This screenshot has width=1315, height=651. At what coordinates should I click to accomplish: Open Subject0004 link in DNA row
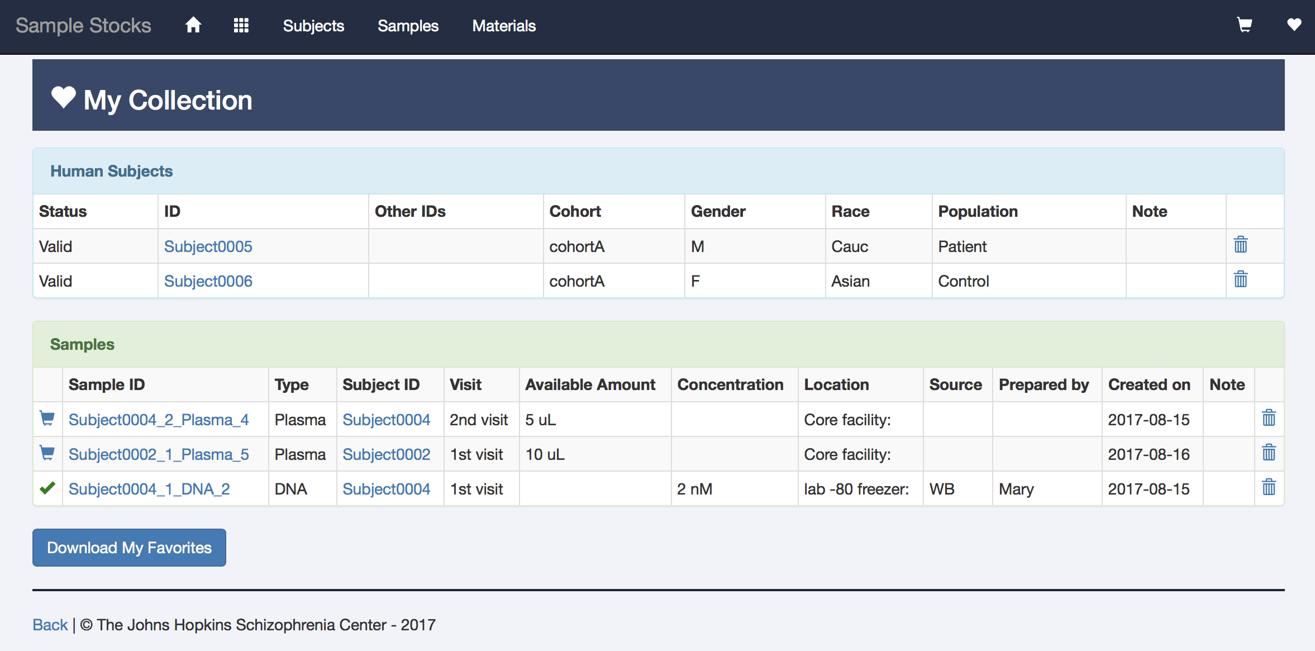(386, 489)
